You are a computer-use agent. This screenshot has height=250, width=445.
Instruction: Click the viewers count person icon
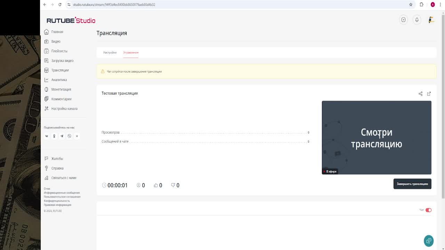click(x=138, y=185)
